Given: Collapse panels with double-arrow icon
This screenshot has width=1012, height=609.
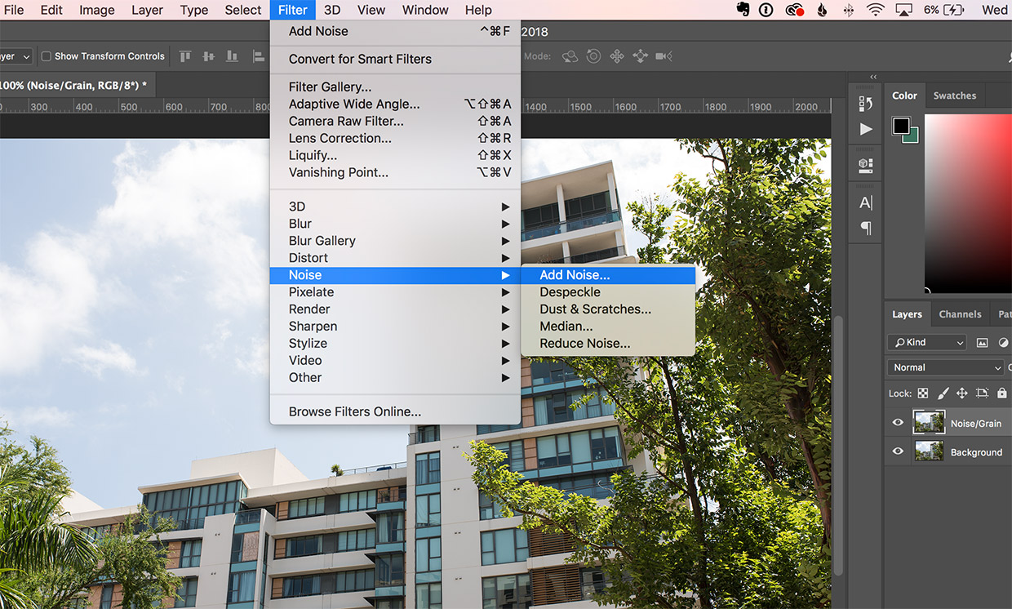Looking at the screenshot, I should (873, 77).
